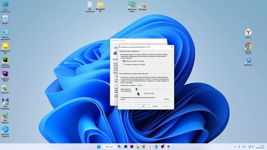This screenshot has width=267, height=150.
Task: Open Yandex browser from the taskbar
Action: tap(150, 147)
